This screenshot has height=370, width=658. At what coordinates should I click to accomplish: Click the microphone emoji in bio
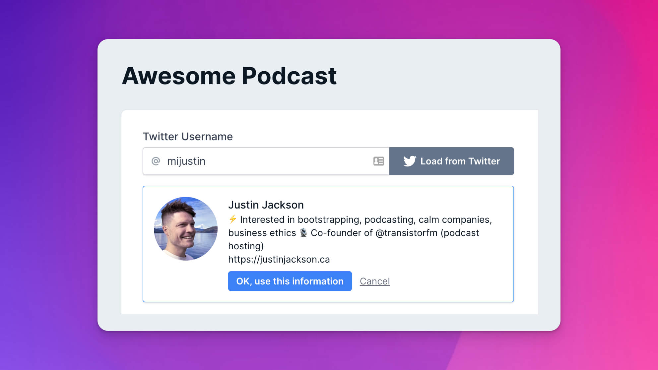303,233
